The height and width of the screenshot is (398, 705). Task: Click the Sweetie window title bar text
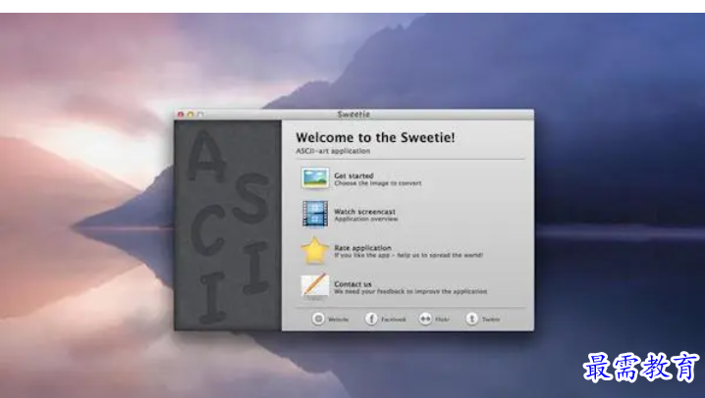353,115
